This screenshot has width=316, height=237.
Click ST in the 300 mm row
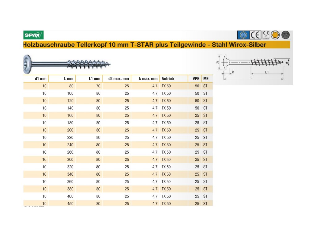[x=205, y=160]
